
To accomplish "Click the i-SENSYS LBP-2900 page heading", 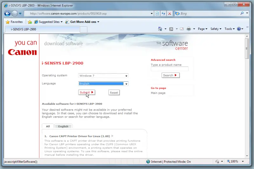I will click(x=63, y=63).
